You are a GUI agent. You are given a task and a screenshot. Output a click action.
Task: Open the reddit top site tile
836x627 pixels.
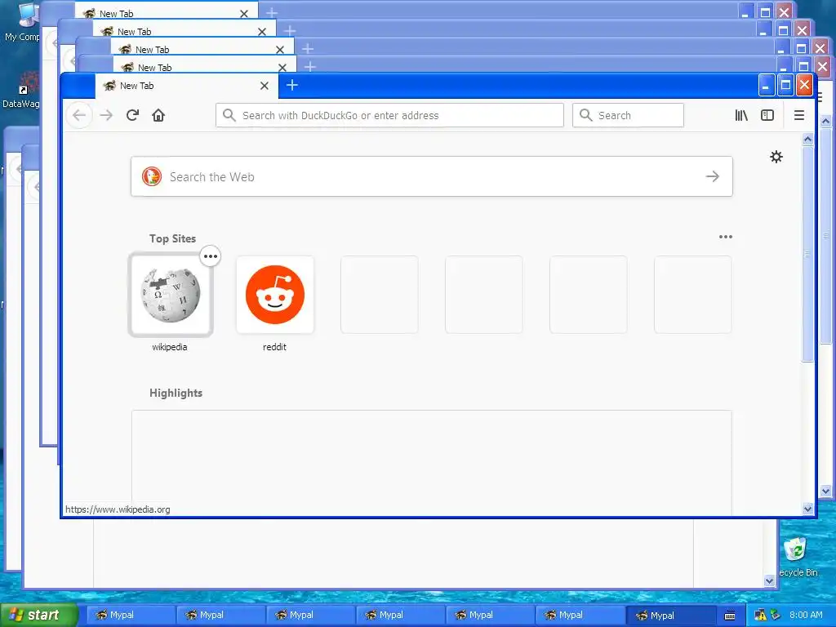pyautogui.click(x=275, y=295)
